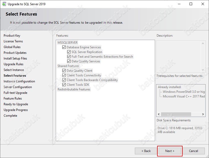The image size is (209, 158).
Task: Click the Client Tools SDK label
Action: pos(78,84)
